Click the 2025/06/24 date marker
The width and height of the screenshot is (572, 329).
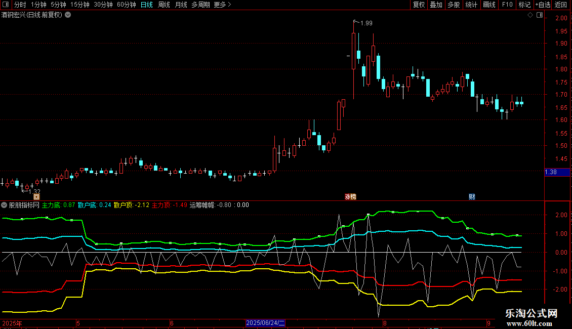pyautogui.click(x=265, y=323)
